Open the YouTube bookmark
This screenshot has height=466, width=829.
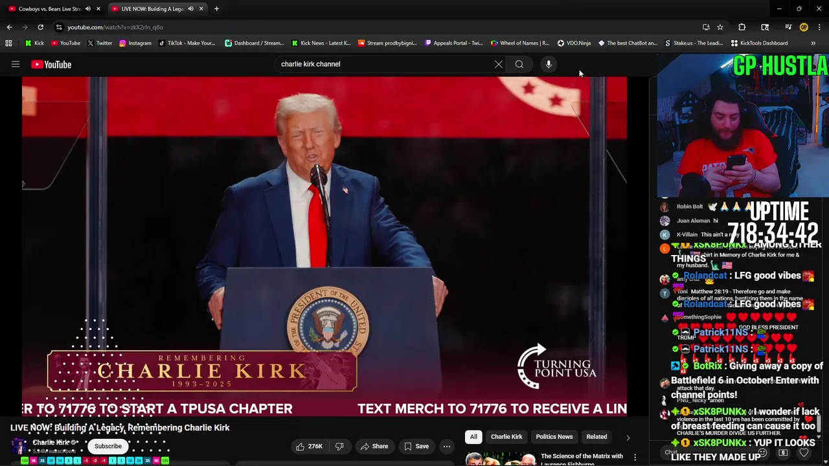[x=65, y=43]
